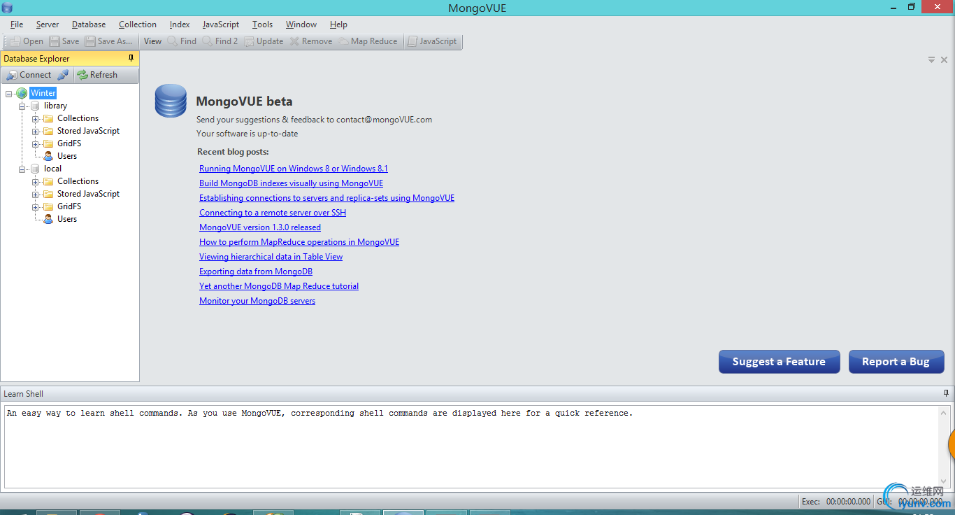Click the Users person icon under library
This screenshot has height=515, width=955.
click(48, 156)
